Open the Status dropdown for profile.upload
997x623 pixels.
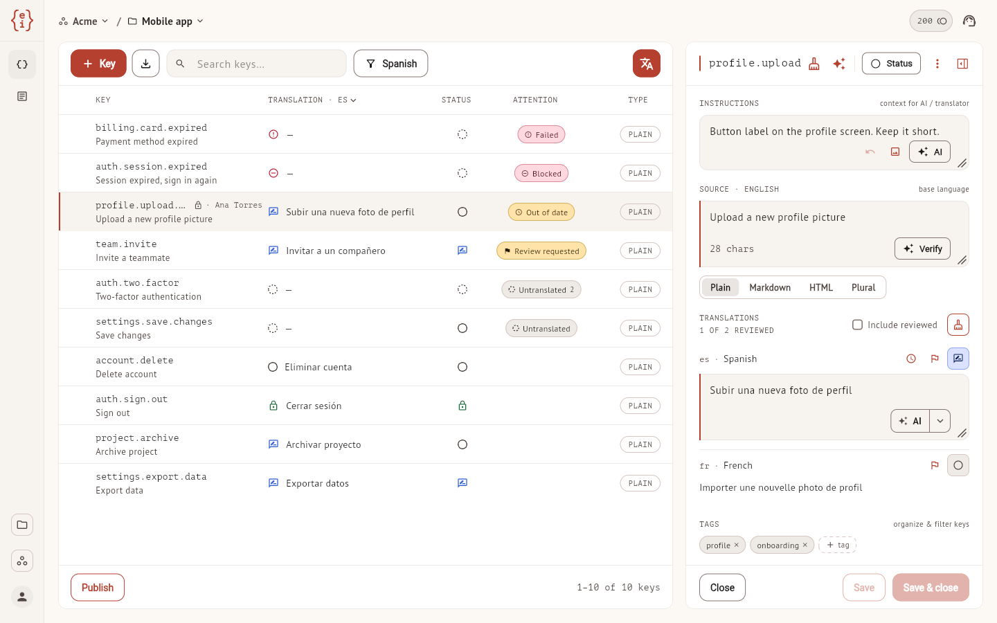click(891, 64)
